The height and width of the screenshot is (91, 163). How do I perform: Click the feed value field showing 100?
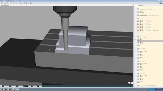coord(29,86)
